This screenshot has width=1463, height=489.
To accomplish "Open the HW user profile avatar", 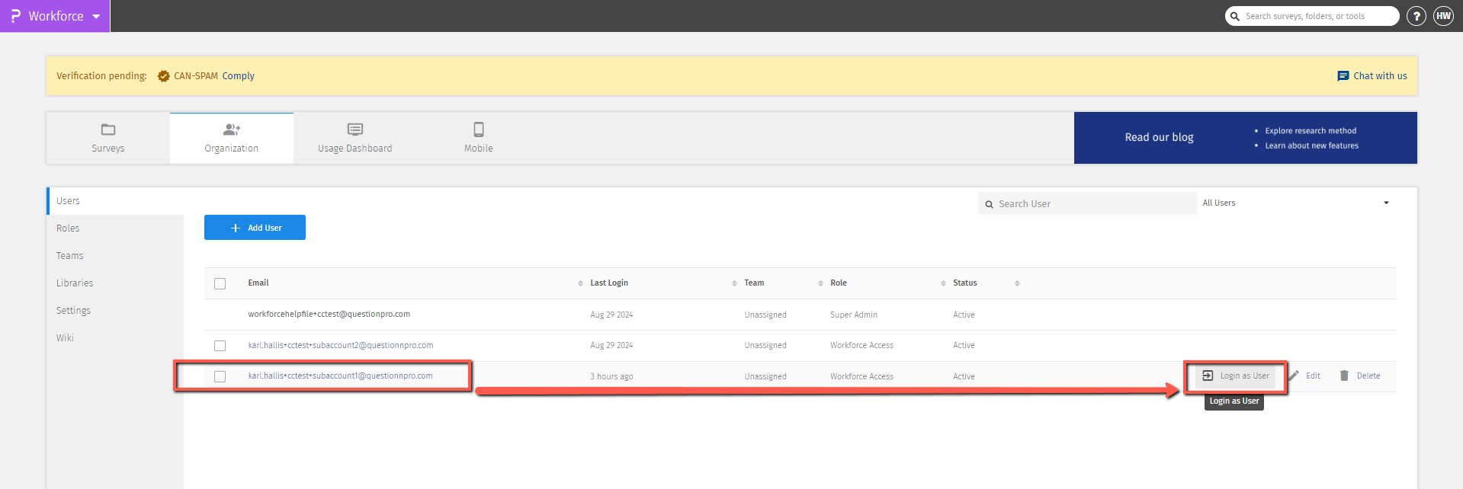I will pos(1443,16).
